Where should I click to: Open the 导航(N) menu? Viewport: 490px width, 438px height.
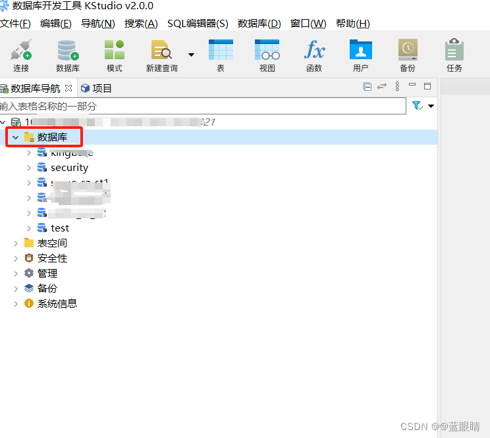[98, 24]
